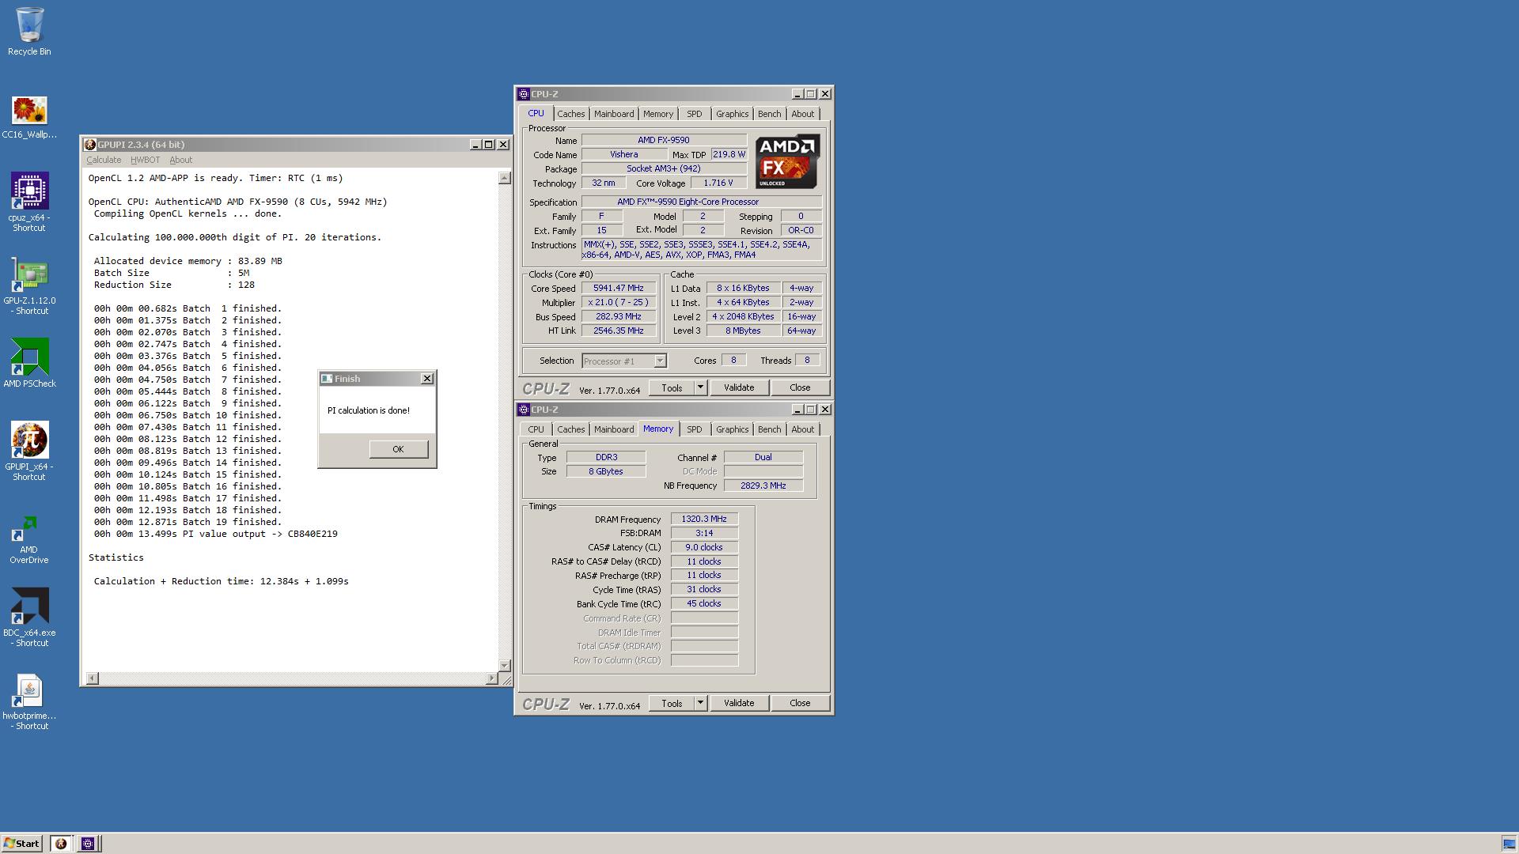Open the About menu in GPUPI
The image size is (1519, 854).
coord(180,160)
